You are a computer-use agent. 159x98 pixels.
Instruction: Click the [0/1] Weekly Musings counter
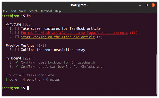[x=41, y=46]
